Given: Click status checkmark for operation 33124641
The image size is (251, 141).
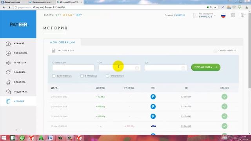Looking at the screenshot, I should pos(224,116).
